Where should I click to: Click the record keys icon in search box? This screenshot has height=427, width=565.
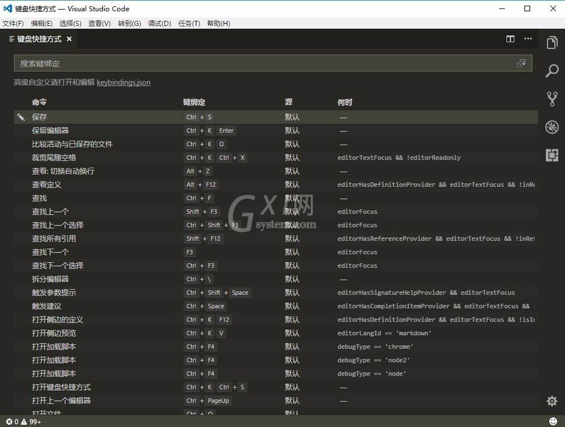click(521, 63)
